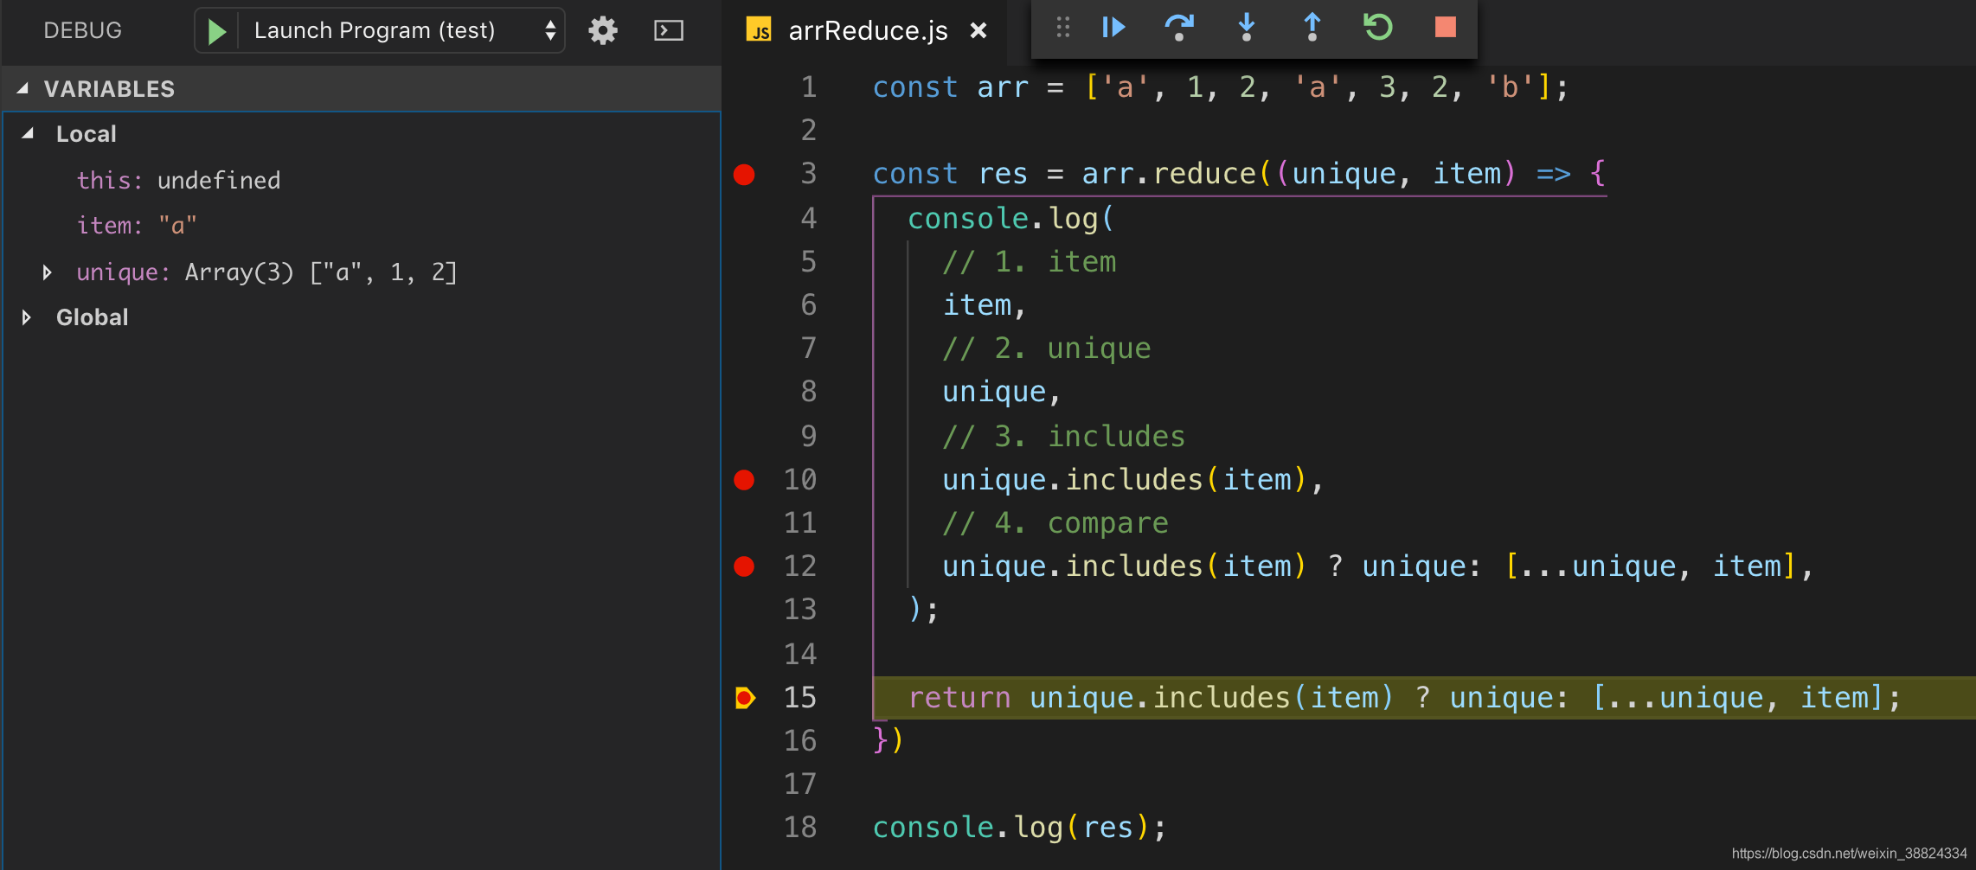Close the arrReduce.js tab

(978, 31)
